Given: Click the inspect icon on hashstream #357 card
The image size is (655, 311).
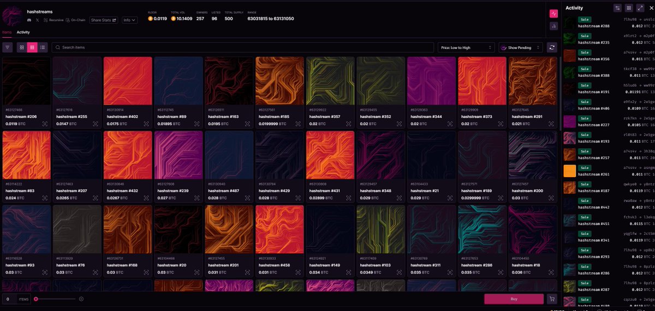Looking at the screenshot, I should pyautogui.click(x=349, y=124).
